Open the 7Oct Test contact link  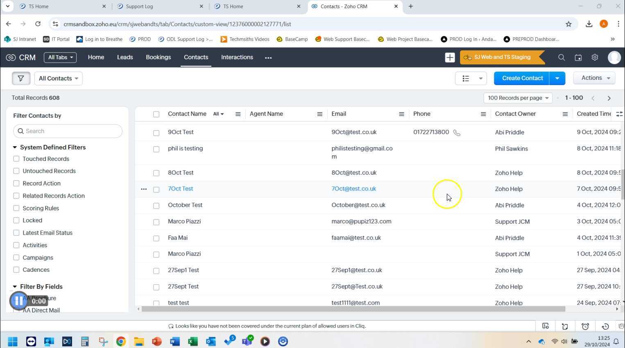click(180, 189)
